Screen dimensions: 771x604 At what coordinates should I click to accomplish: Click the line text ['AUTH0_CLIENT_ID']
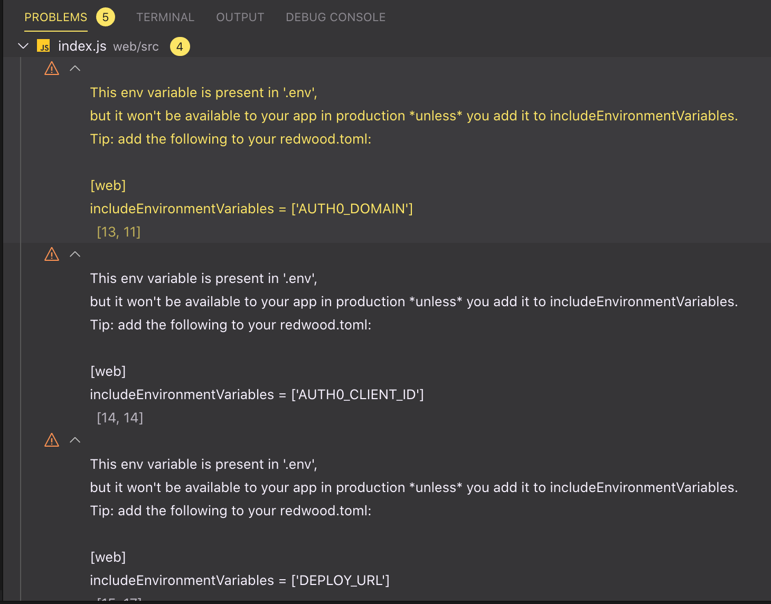pos(358,394)
